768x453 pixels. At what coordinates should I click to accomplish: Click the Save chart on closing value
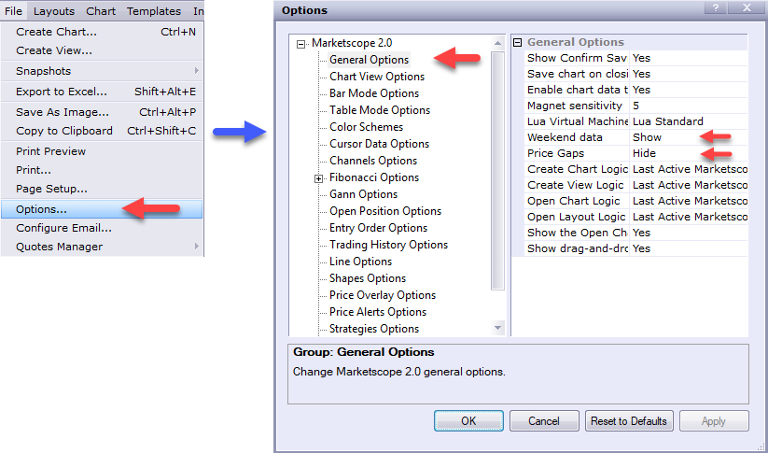click(689, 74)
